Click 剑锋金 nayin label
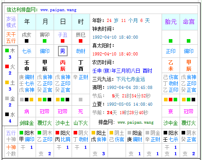The image size is (202, 160). click(27, 123)
